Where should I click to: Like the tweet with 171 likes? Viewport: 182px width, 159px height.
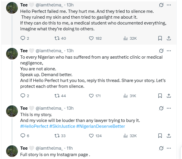click(x=91, y=96)
